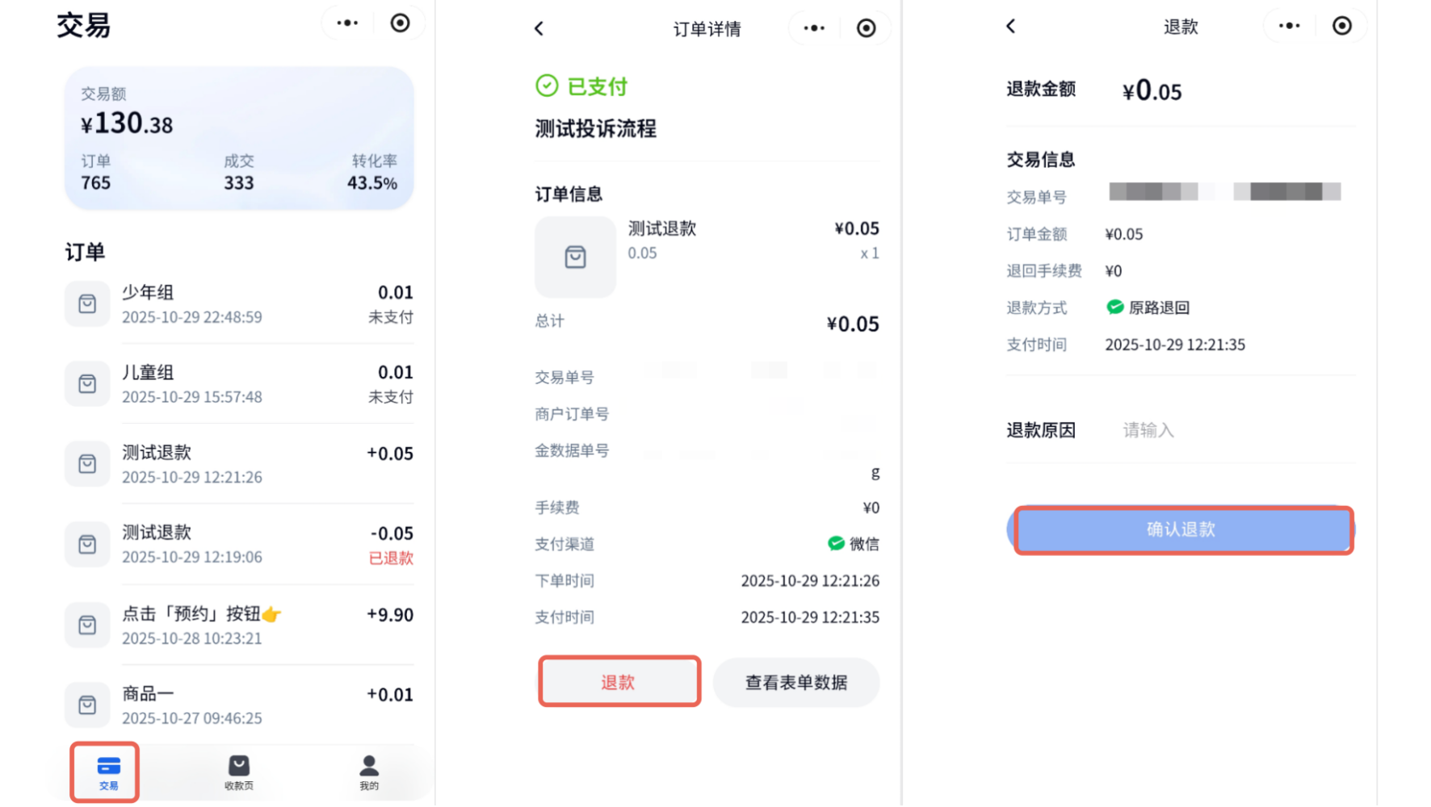This screenshot has width=1431, height=807.
Task: Tap the circular close icon on 订单详情 screen
Action: point(866,29)
